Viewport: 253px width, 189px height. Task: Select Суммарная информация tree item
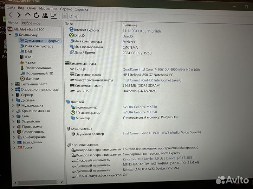click(x=40, y=41)
